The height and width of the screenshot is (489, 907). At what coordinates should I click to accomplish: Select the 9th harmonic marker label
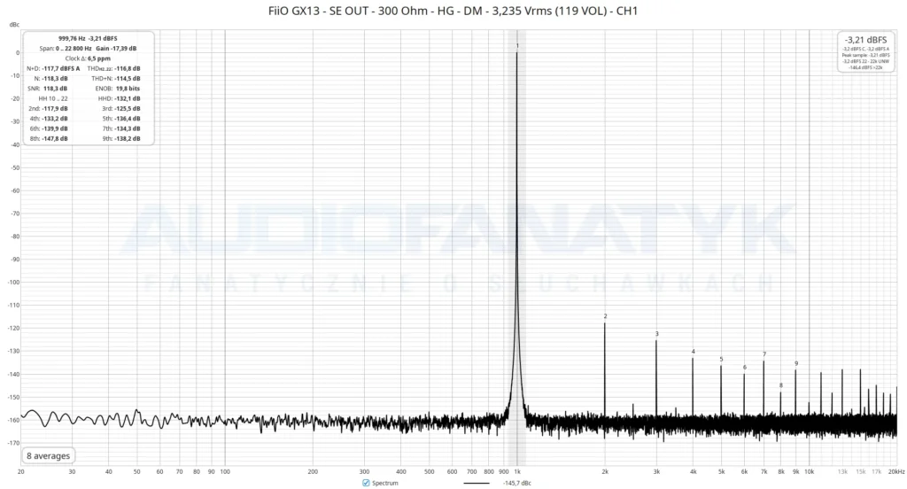coord(796,363)
